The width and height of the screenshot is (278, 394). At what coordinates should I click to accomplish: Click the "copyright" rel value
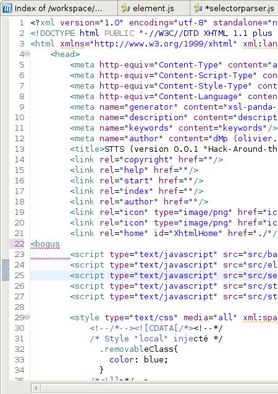146,160
